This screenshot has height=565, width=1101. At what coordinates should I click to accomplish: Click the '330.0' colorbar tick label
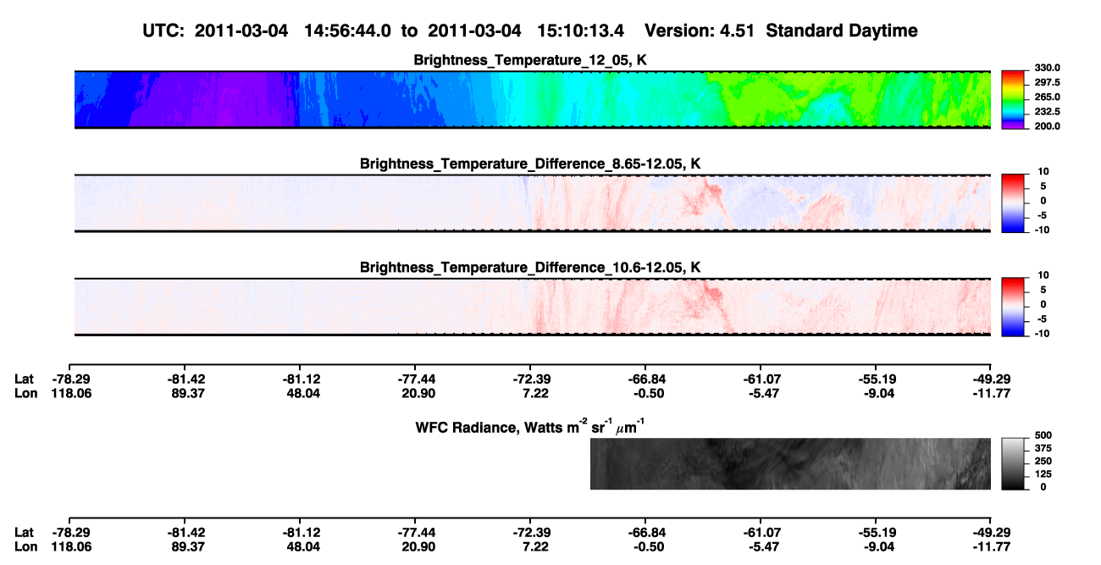pyautogui.click(x=1048, y=68)
